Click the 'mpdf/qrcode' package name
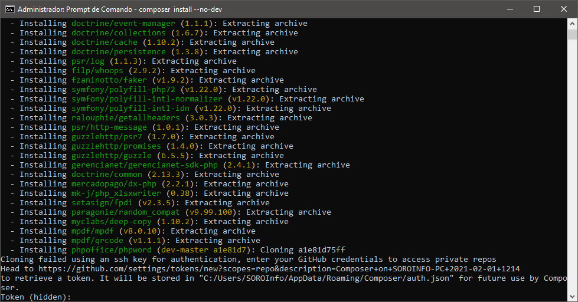Image resolution: width=578 pixels, height=302 pixels. pyautogui.click(x=97, y=241)
